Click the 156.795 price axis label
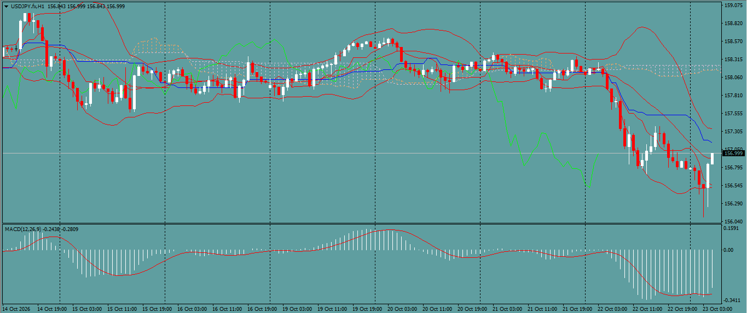The width and height of the screenshot is (747, 313). [x=733, y=168]
